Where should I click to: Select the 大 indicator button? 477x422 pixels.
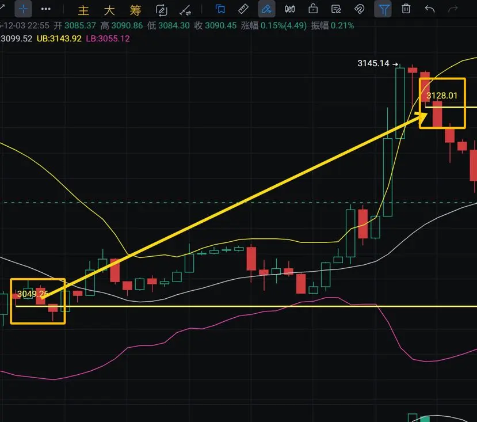coord(109,10)
